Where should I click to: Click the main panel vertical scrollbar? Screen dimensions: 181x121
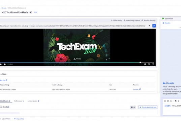[x=159, y=56]
